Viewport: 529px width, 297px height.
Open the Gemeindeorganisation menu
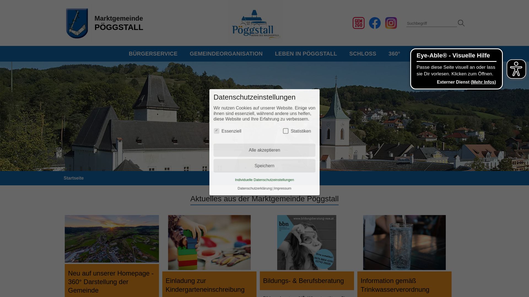pyautogui.click(x=226, y=54)
